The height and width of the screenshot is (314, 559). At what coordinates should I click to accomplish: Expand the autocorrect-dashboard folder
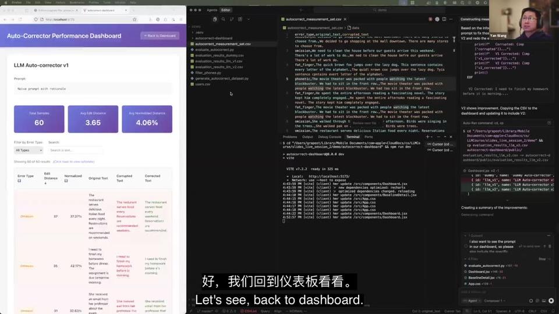coord(213,38)
